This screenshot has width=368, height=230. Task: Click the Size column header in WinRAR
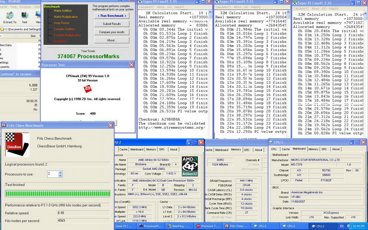[33, 36]
